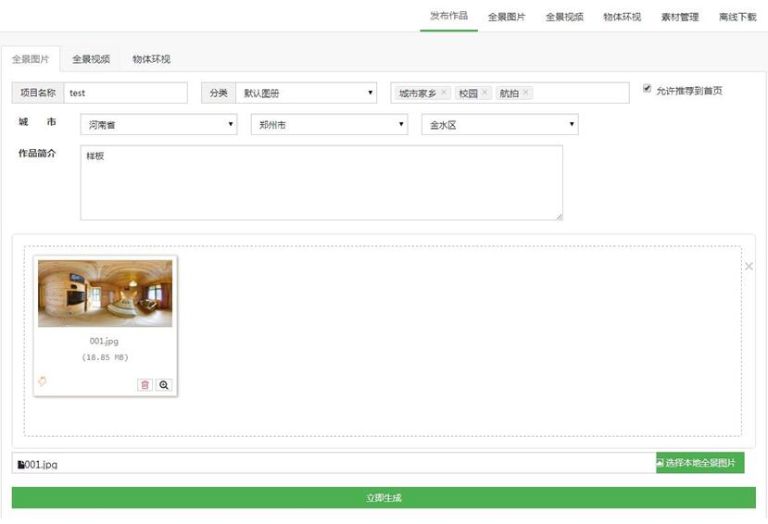The width and height of the screenshot is (768, 524).
Task: Switch to the 物体环视 sub-tab
Action: point(151,59)
